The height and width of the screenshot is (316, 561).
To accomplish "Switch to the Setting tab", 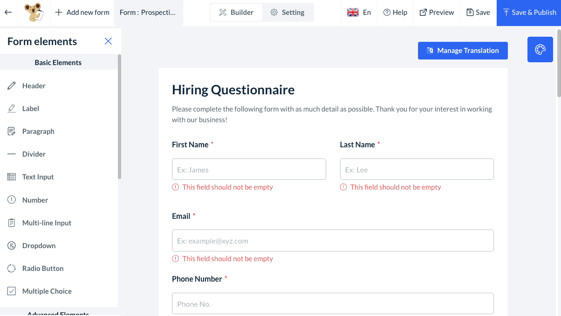I will tap(287, 13).
